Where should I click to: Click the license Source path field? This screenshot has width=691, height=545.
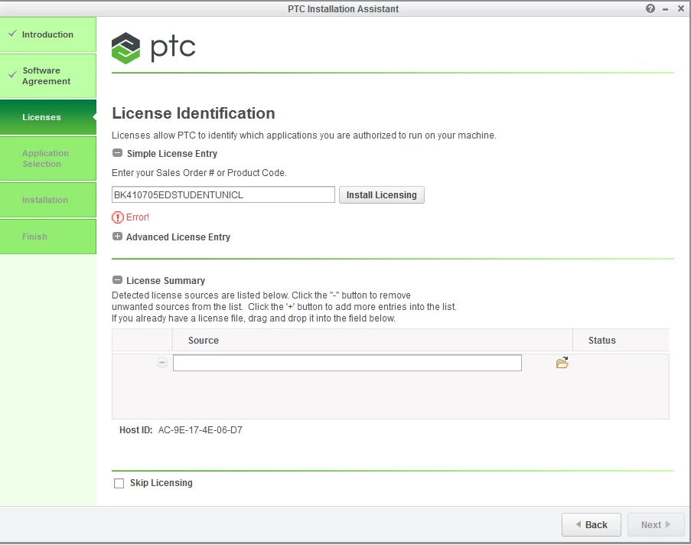(347, 363)
